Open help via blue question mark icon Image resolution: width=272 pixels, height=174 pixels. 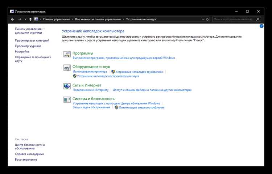261,26
